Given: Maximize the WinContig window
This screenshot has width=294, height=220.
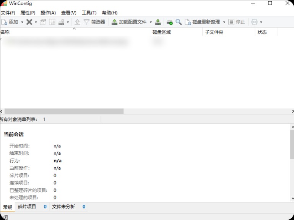Looking at the screenshot, I should (x=270, y=3).
